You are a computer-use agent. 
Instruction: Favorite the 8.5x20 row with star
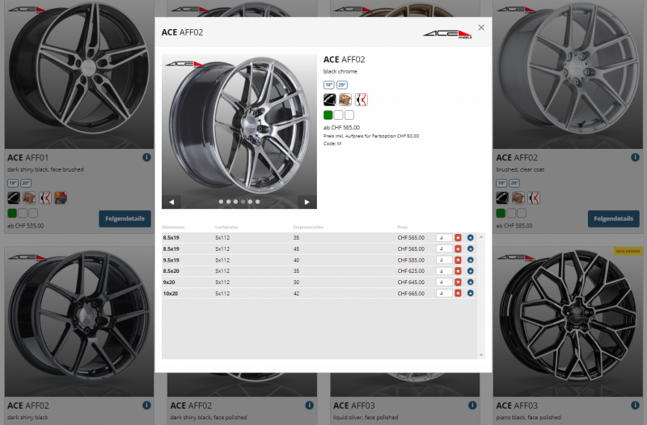pyautogui.click(x=458, y=271)
